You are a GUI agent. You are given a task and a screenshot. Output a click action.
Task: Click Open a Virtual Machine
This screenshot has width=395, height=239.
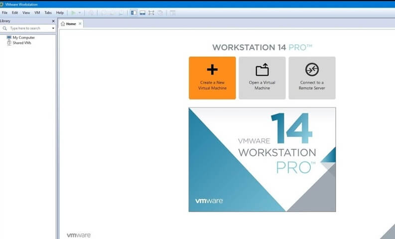(x=262, y=78)
